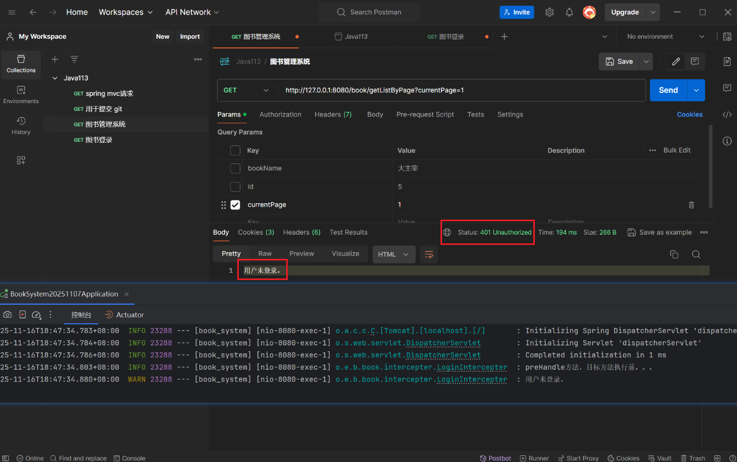Open the Send button's dropdown arrow
The image size is (737, 462).
pyautogui.click(x=696, y=90)
